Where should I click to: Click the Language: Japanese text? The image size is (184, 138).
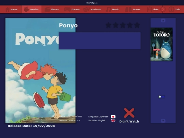tap(98, 117)
